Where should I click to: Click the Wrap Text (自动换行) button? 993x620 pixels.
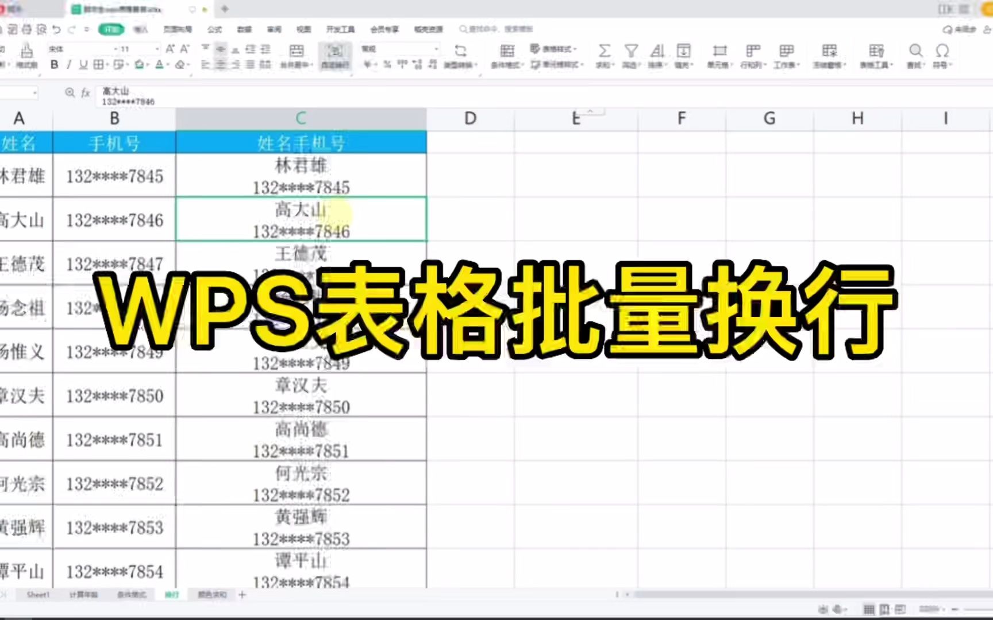click(x=335, y=56)
